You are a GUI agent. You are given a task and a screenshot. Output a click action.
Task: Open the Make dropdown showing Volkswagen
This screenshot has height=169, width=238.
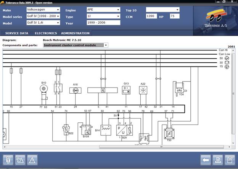click(43, 10)
